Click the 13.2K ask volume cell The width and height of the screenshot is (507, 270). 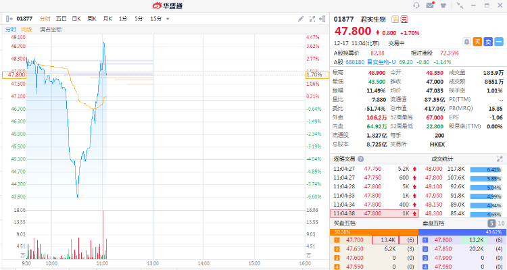click(x=474, y=240)
